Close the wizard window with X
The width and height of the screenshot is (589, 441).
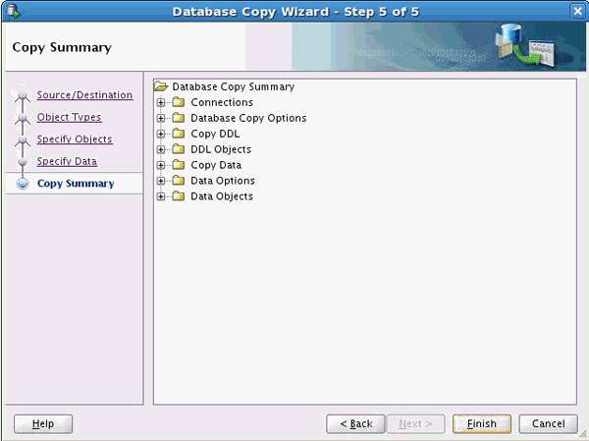coord(578,11)
